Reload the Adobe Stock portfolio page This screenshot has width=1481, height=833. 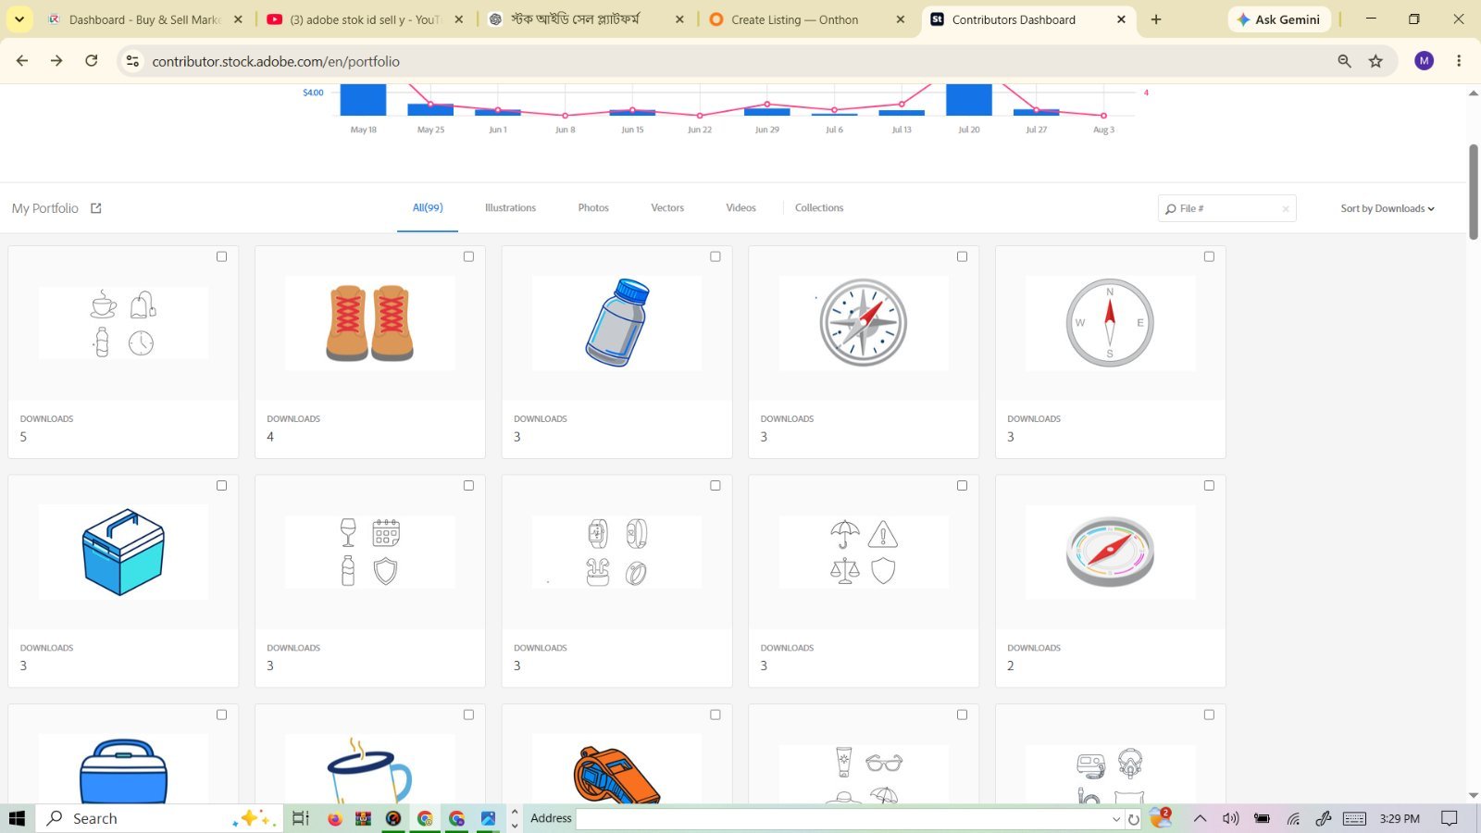91,61
